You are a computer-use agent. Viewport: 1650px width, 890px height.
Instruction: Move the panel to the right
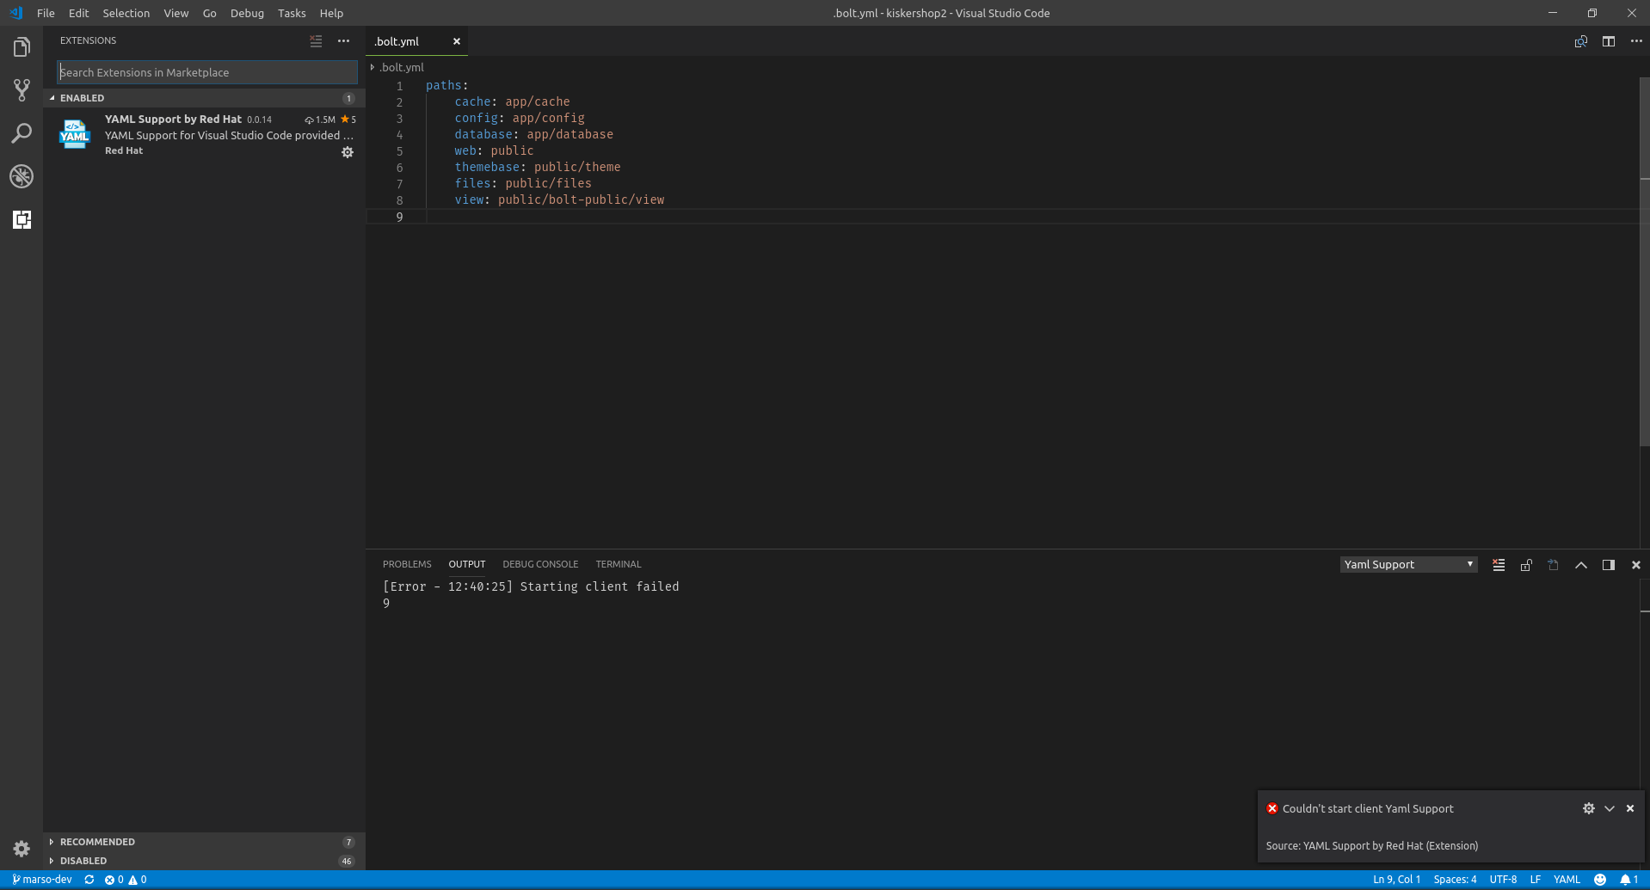pos(1609,565)
